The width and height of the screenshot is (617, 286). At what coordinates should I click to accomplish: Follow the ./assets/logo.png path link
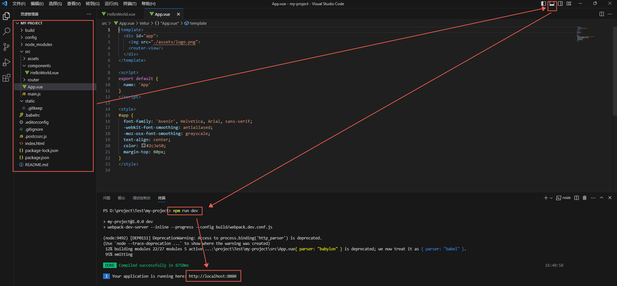point(174,42)
